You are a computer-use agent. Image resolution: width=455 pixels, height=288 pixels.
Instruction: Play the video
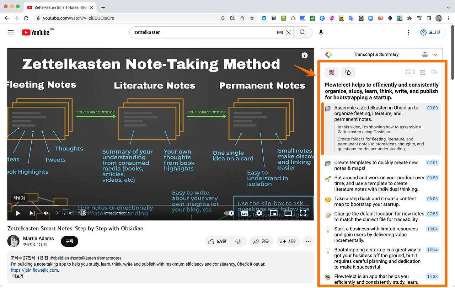pos(18,213)
